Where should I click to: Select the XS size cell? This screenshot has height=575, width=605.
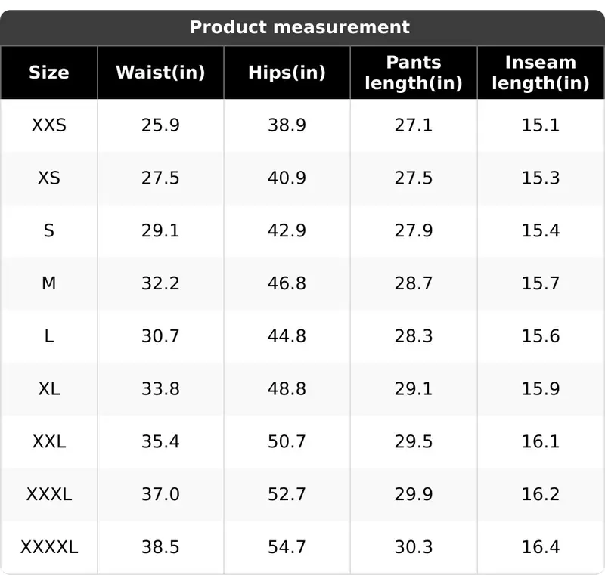pos(49,178)
